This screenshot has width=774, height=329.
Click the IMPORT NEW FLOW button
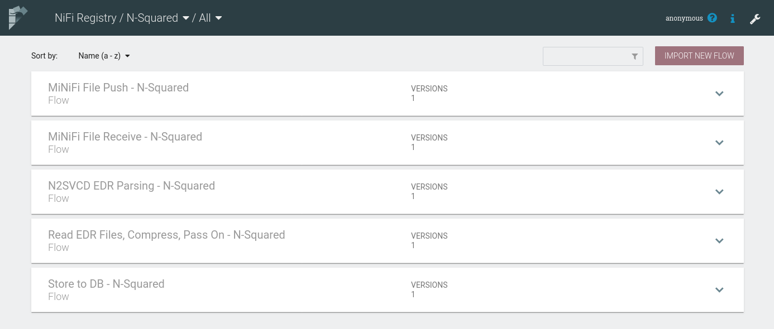pyautogui.click(x=699, y=56)
